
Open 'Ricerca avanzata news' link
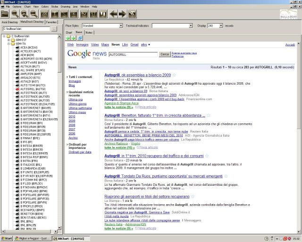coord(184,53)
